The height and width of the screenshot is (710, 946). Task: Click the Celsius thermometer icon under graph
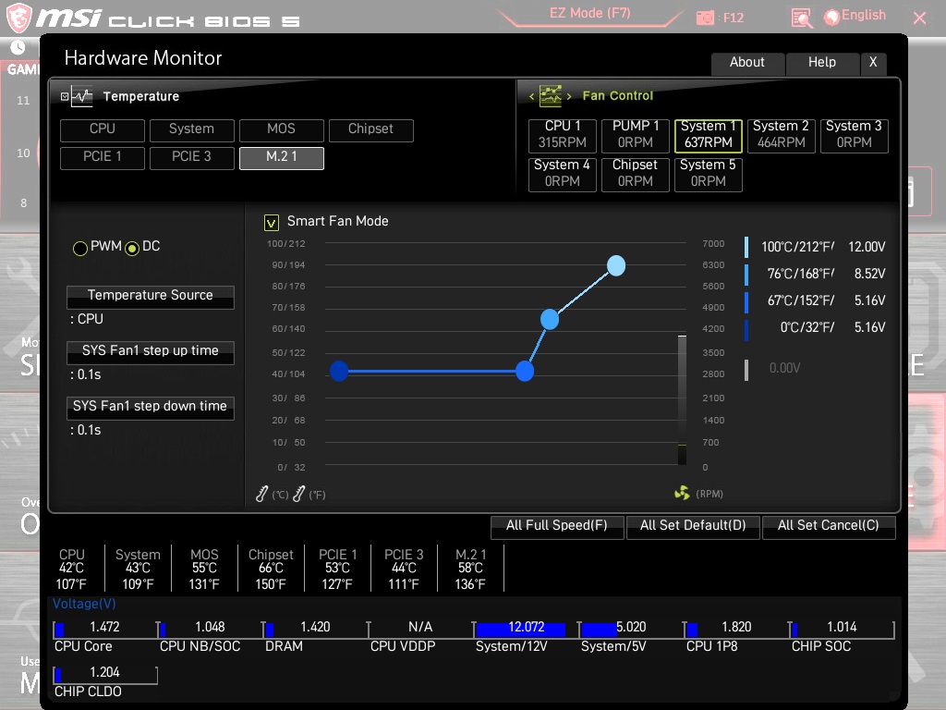point(261,494)
